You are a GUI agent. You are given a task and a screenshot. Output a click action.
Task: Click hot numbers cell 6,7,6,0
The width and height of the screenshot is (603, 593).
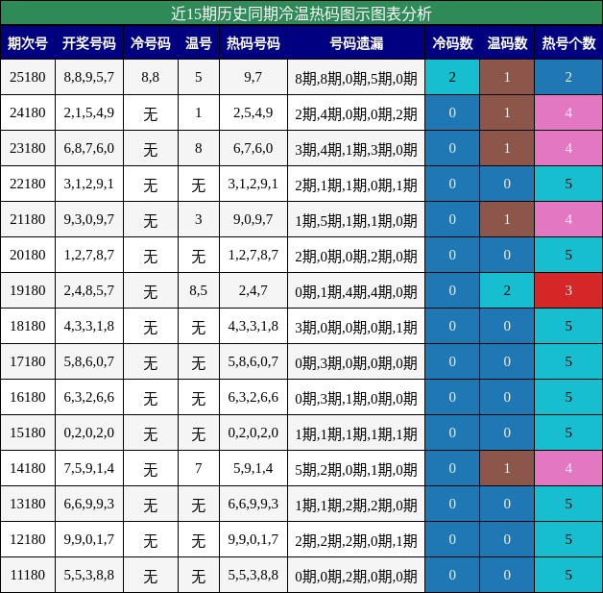pos(253,148)
